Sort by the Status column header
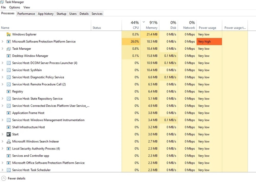 [x=106, y=25]
